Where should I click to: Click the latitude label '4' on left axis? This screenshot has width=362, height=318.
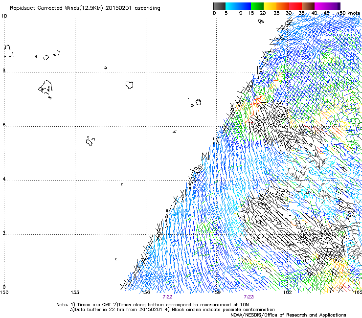click(x=4, y=179)
